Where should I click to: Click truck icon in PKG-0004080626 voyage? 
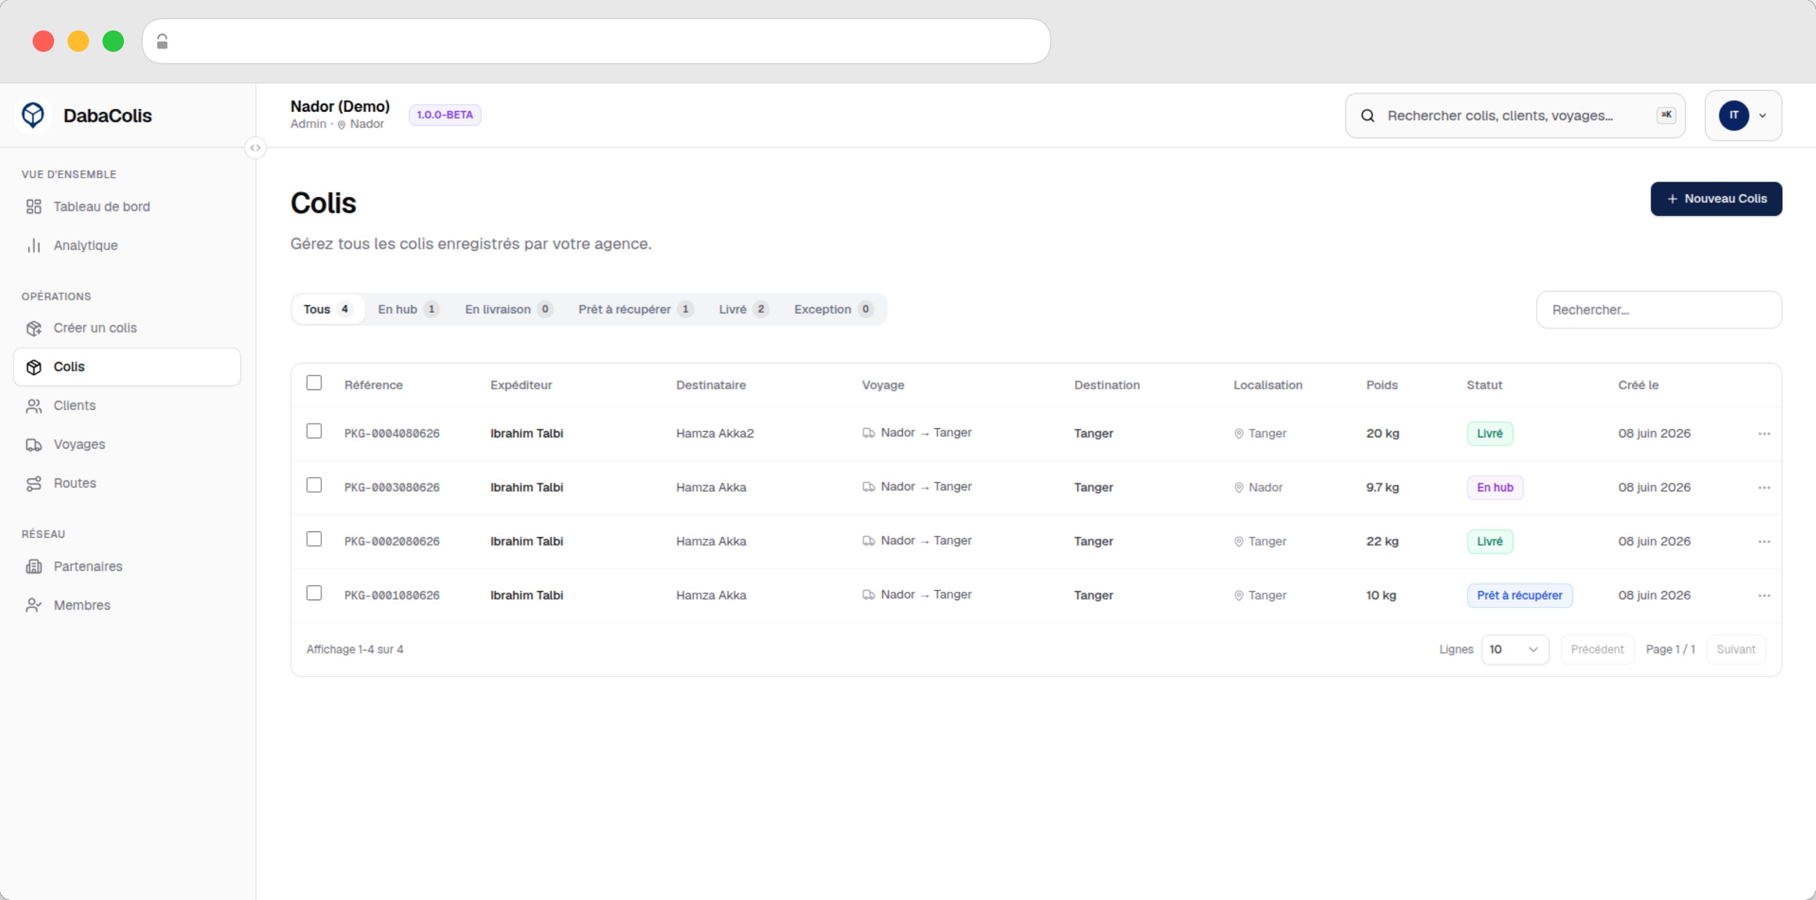[868, 433]
